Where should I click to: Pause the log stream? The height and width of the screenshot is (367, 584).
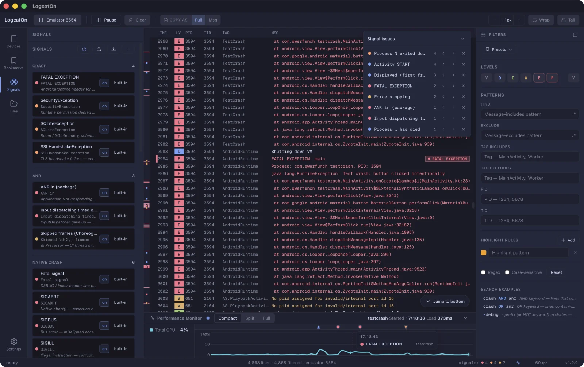106,20
